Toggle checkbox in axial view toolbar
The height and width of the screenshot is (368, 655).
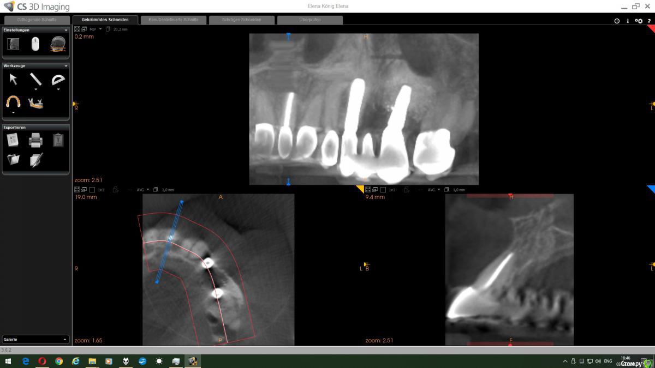point(92,190)
